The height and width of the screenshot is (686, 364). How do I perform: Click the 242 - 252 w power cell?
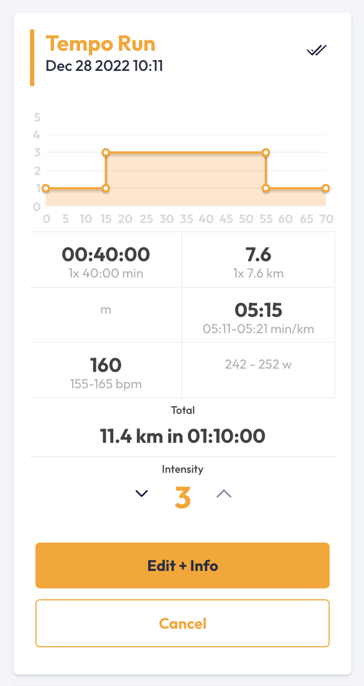click(258, 365)
